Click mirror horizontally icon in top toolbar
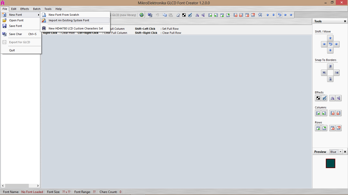 tap(197, 15)
